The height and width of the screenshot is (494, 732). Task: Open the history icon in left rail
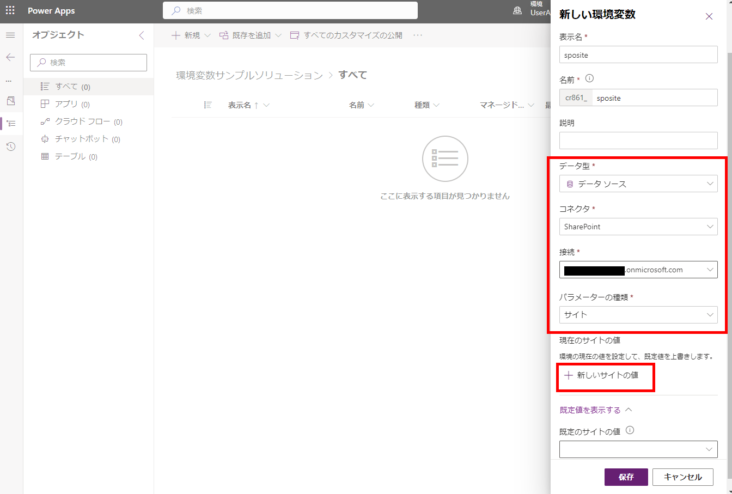[x=10, y=147]
